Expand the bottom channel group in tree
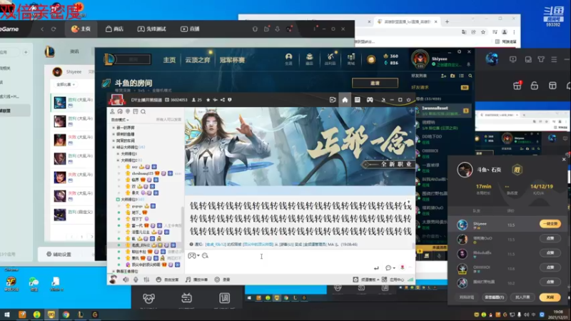 pos(113,271)
